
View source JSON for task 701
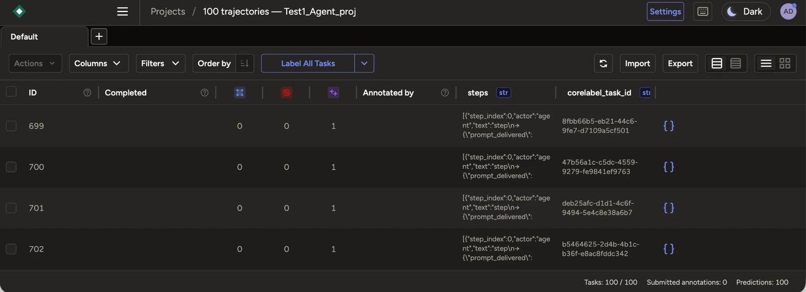(668, 208)
